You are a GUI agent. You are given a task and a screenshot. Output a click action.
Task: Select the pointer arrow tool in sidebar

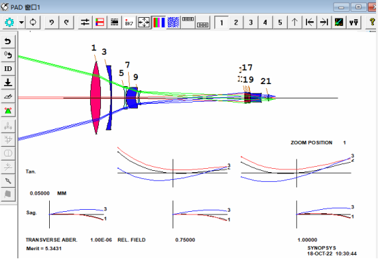coord(8,181)
